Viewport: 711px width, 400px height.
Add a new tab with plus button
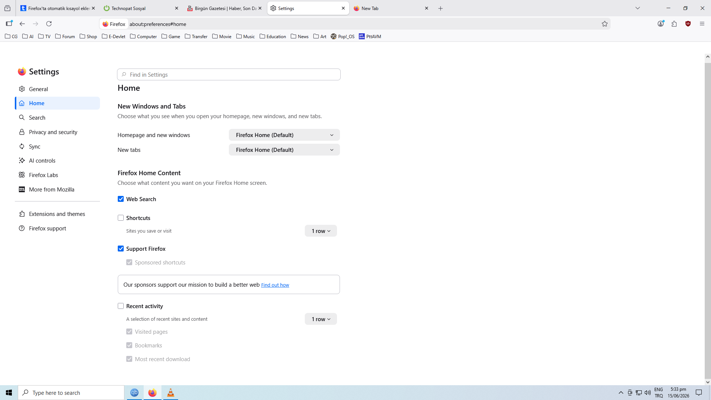pyautogui.click(x=441, y=8)
